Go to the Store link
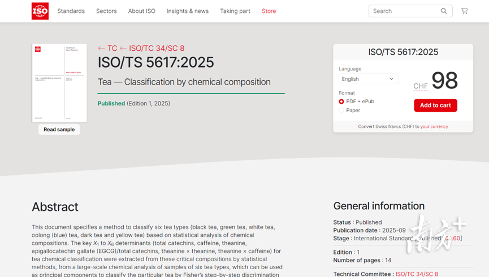 pyautogui.click(x=269, y=11)
